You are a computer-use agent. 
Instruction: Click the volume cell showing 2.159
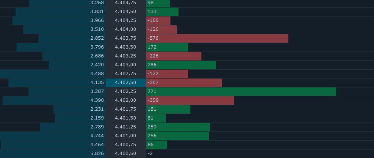click(81, 118)
